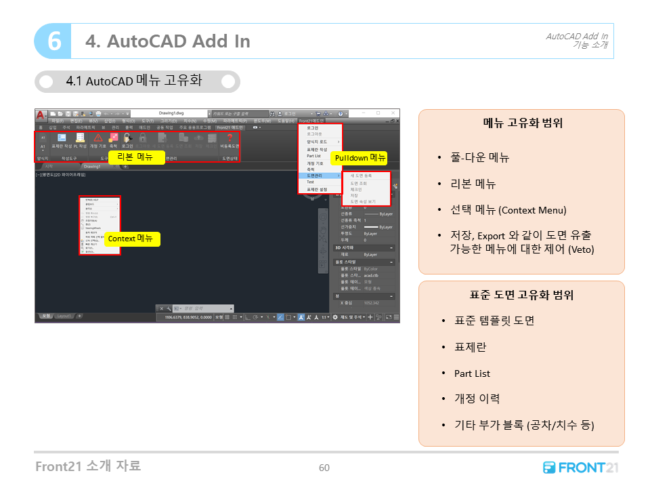The height and width of the screenshot is (488, 650).
Task: Open the AutoCAD application menu button
Action: coord(41,115)
